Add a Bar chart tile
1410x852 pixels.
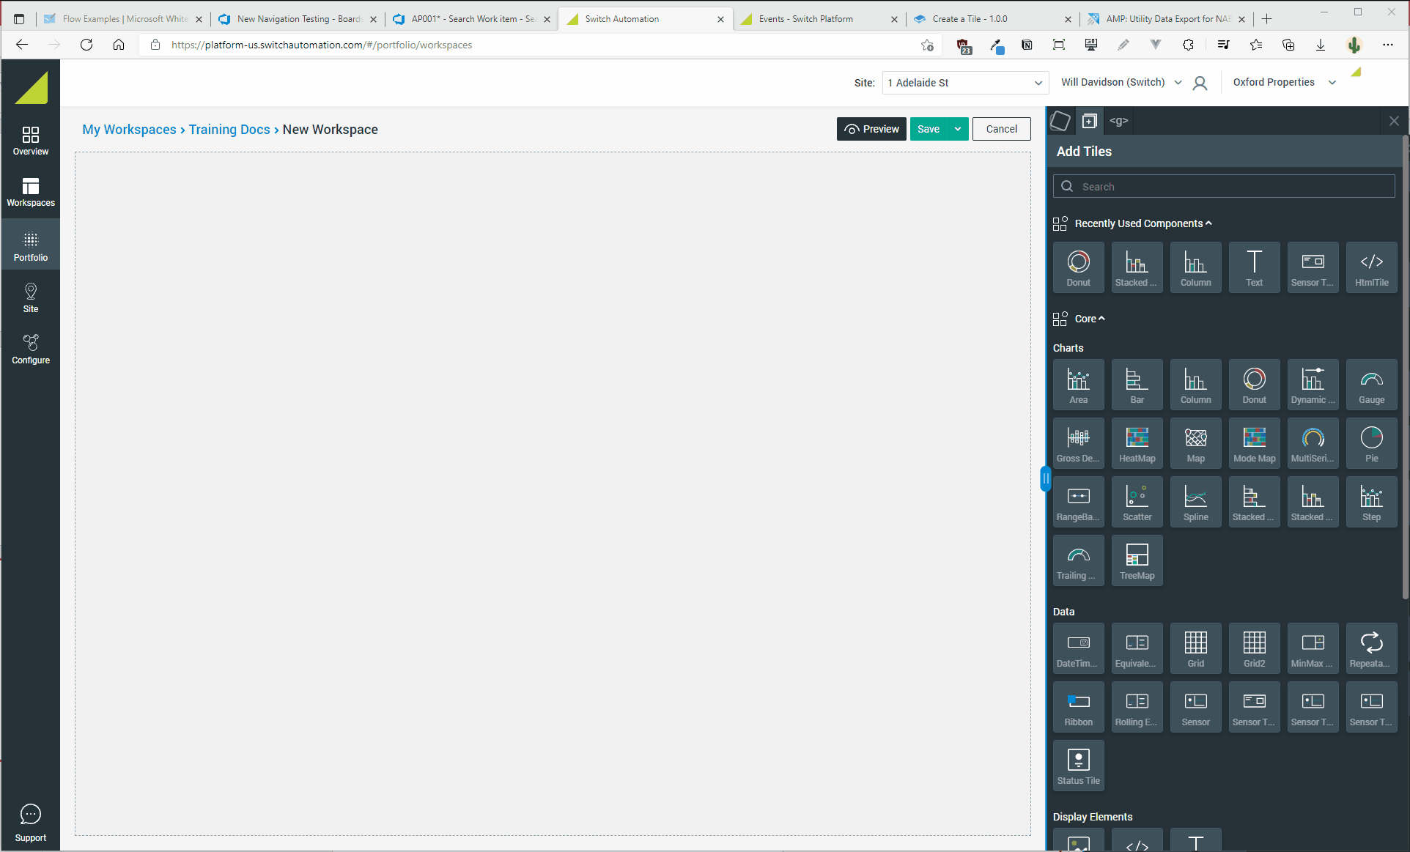click(1137, 385)
